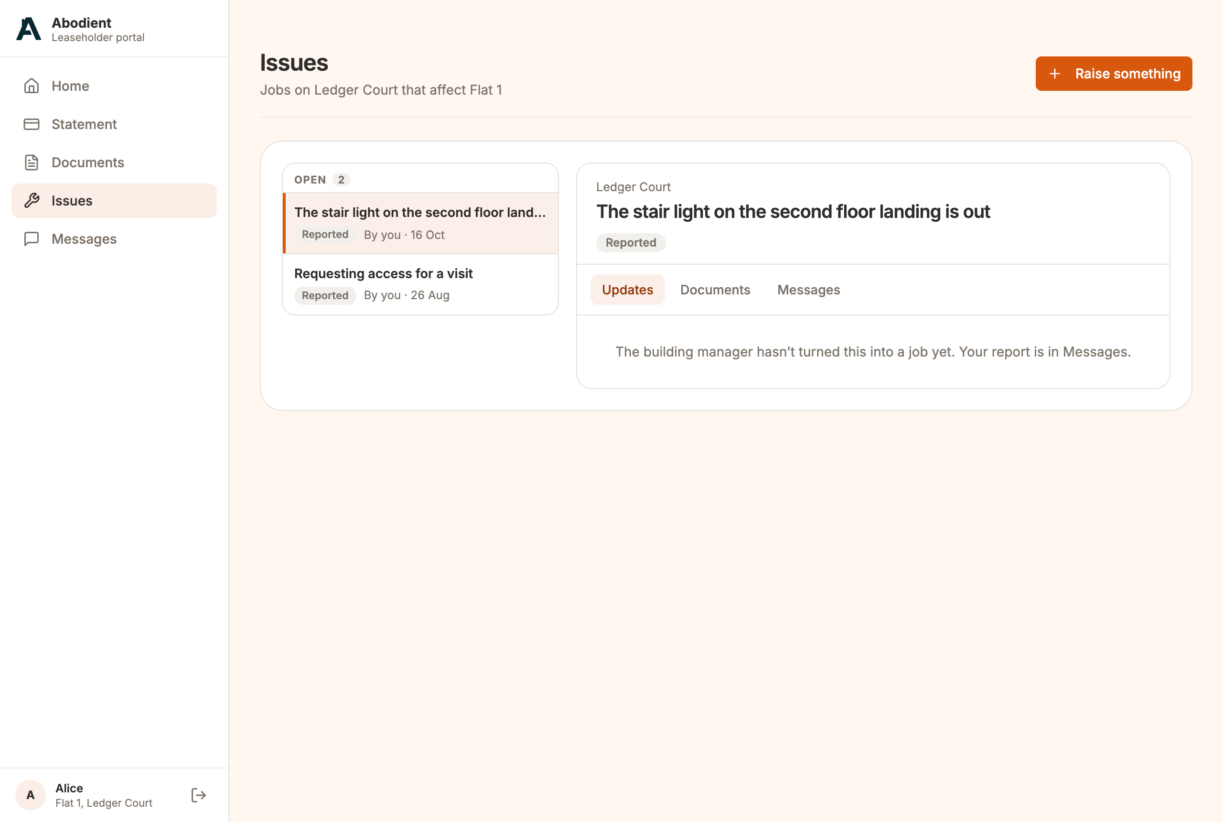Click Reported badge on the 26 Aug issue

tap(325, 296)
